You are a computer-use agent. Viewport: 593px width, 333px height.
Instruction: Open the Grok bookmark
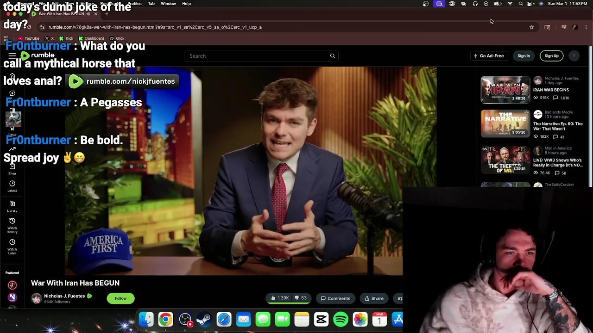click(117, 38)
